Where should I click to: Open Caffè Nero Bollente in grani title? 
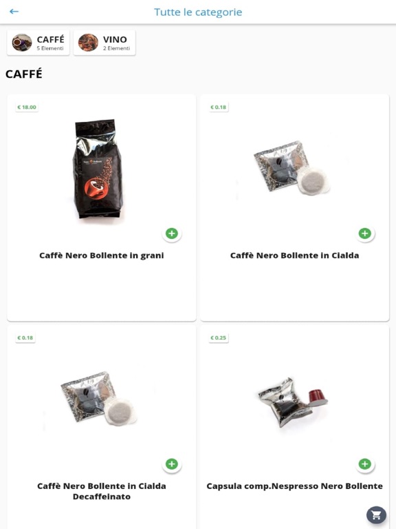pos(101,256)
